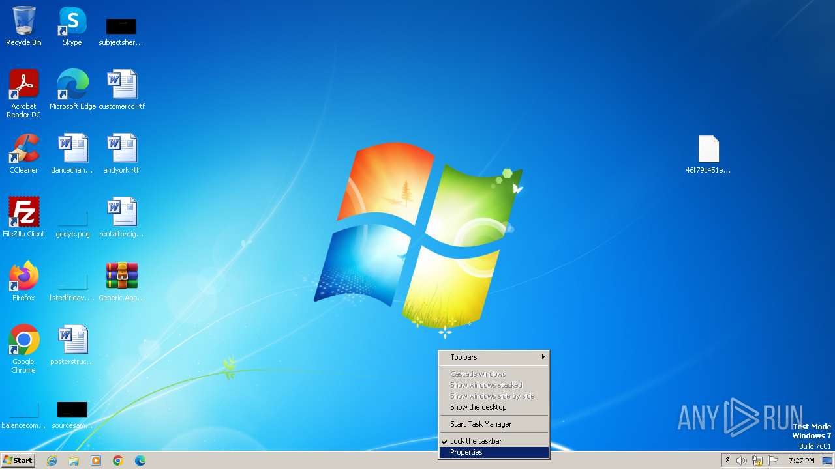Select the 46f79c451e file on desktop

(708, 154)
